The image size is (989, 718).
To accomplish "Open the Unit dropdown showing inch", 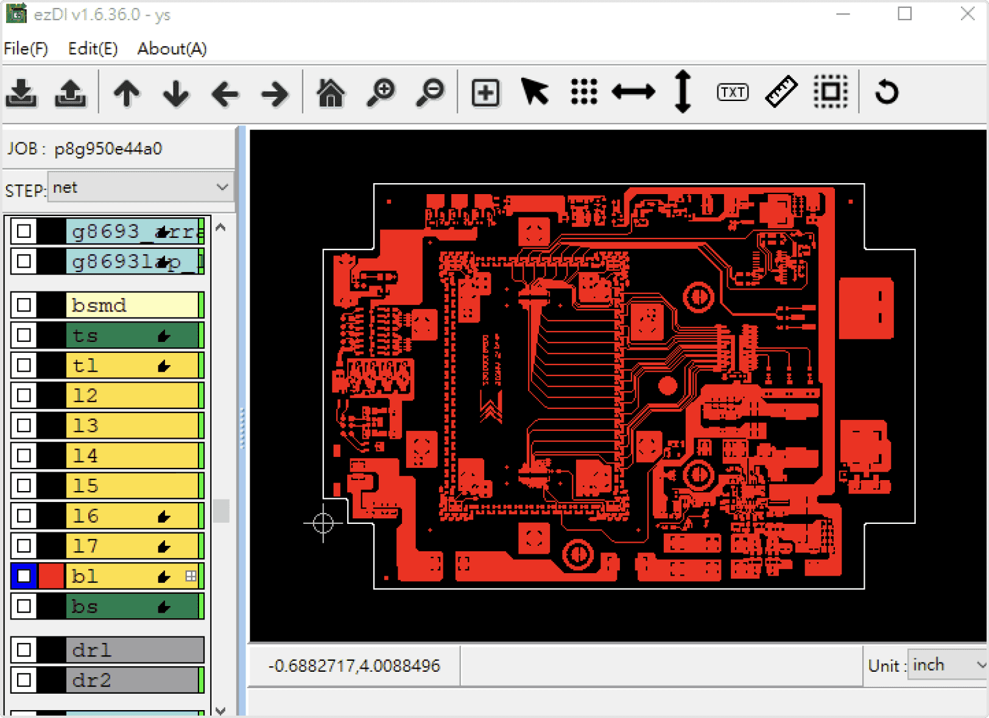I will coord(948,664).
